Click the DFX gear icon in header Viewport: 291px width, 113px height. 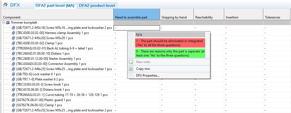coord(5,5)
